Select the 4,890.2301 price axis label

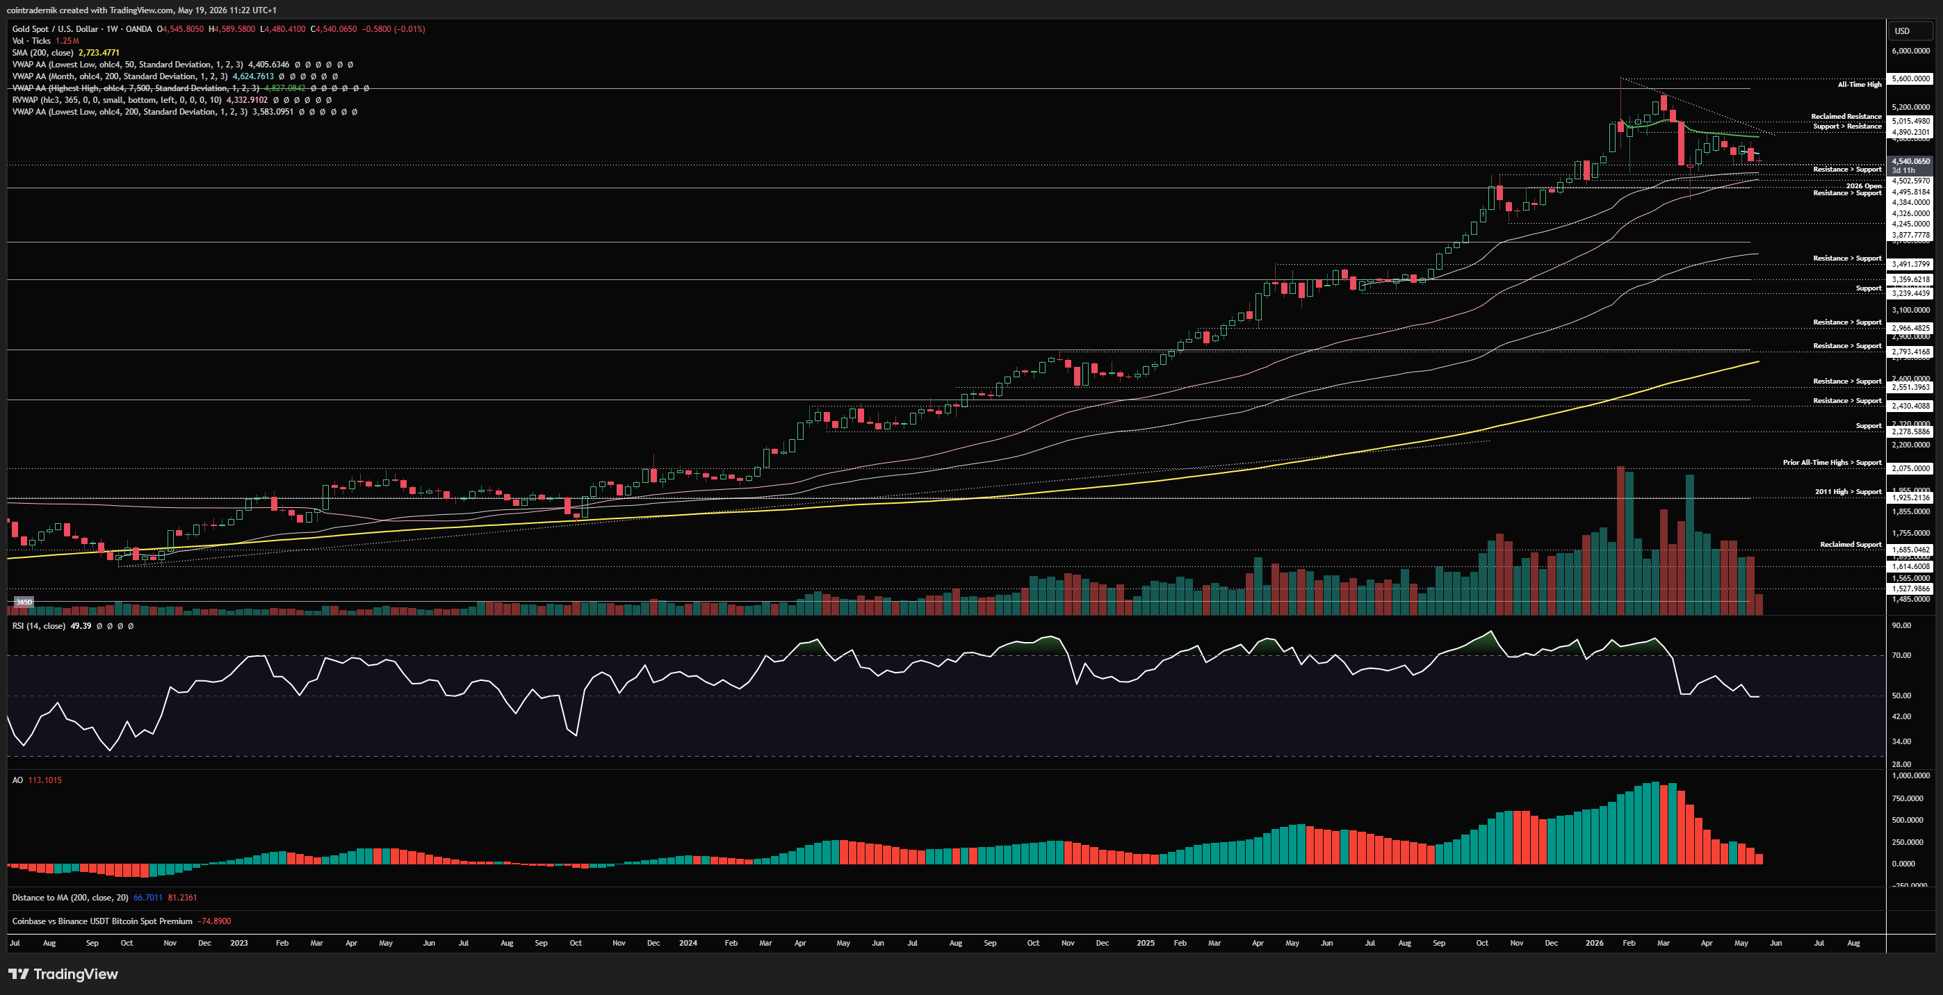tap(1910, 132)
